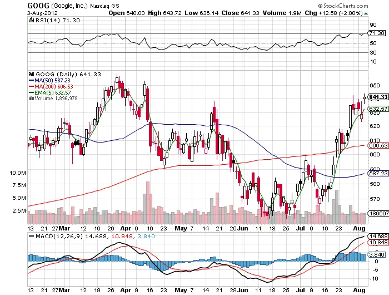
Task: Click the 10.848 signal tag on right axis
Action: coord(378,242)
